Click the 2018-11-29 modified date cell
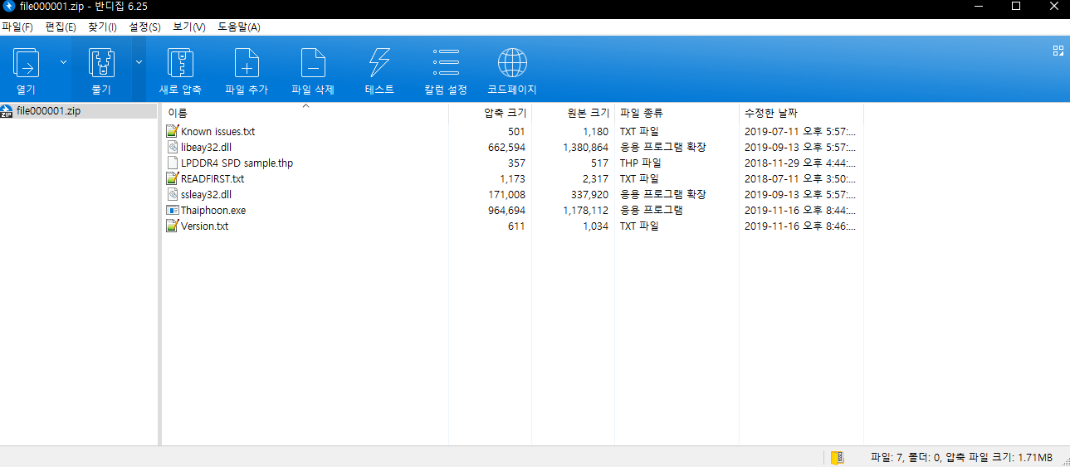Screen dimensions: 1070x467 (x=800, y=163)
